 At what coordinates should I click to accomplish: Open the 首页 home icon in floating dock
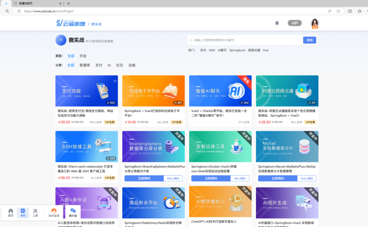pos(11,212)
